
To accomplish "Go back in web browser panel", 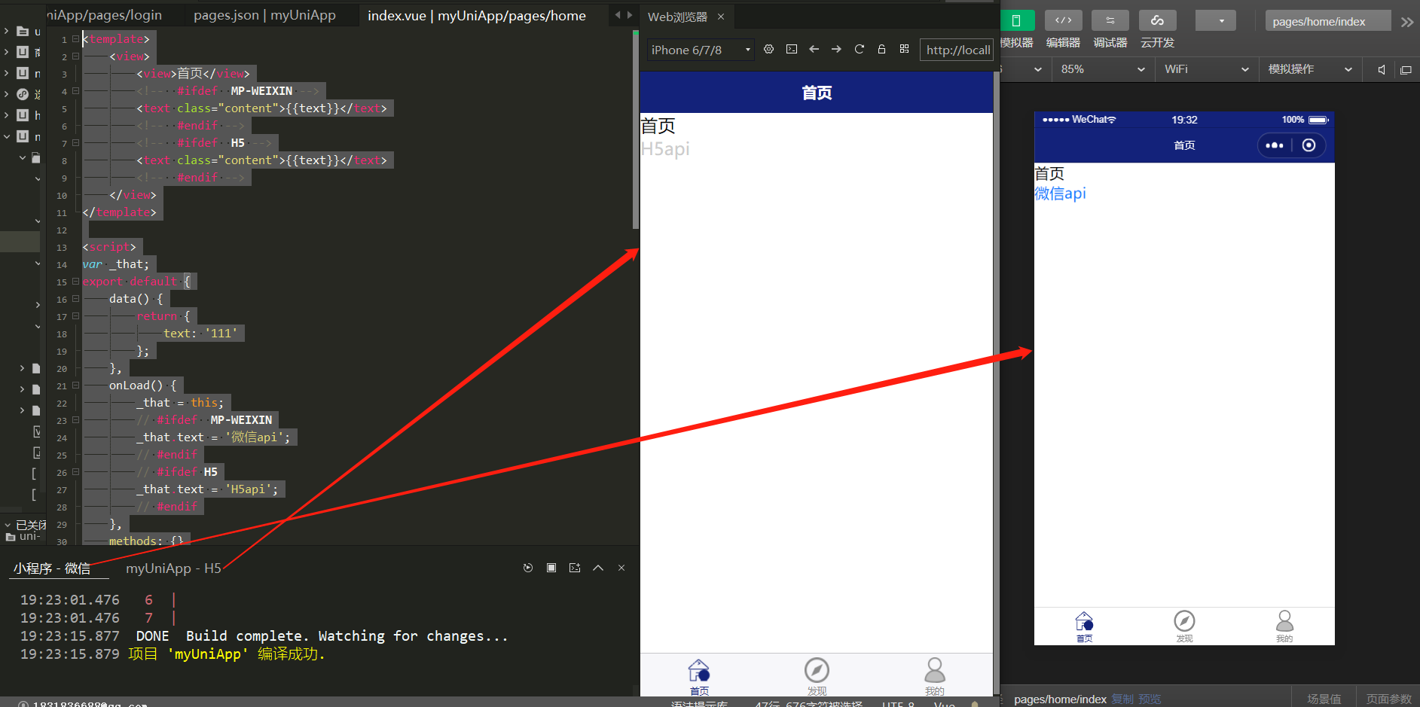I will click(814, 50).
